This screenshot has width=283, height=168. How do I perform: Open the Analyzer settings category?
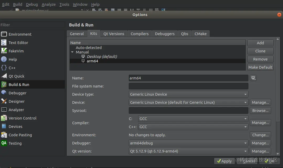tap(33, 110)
